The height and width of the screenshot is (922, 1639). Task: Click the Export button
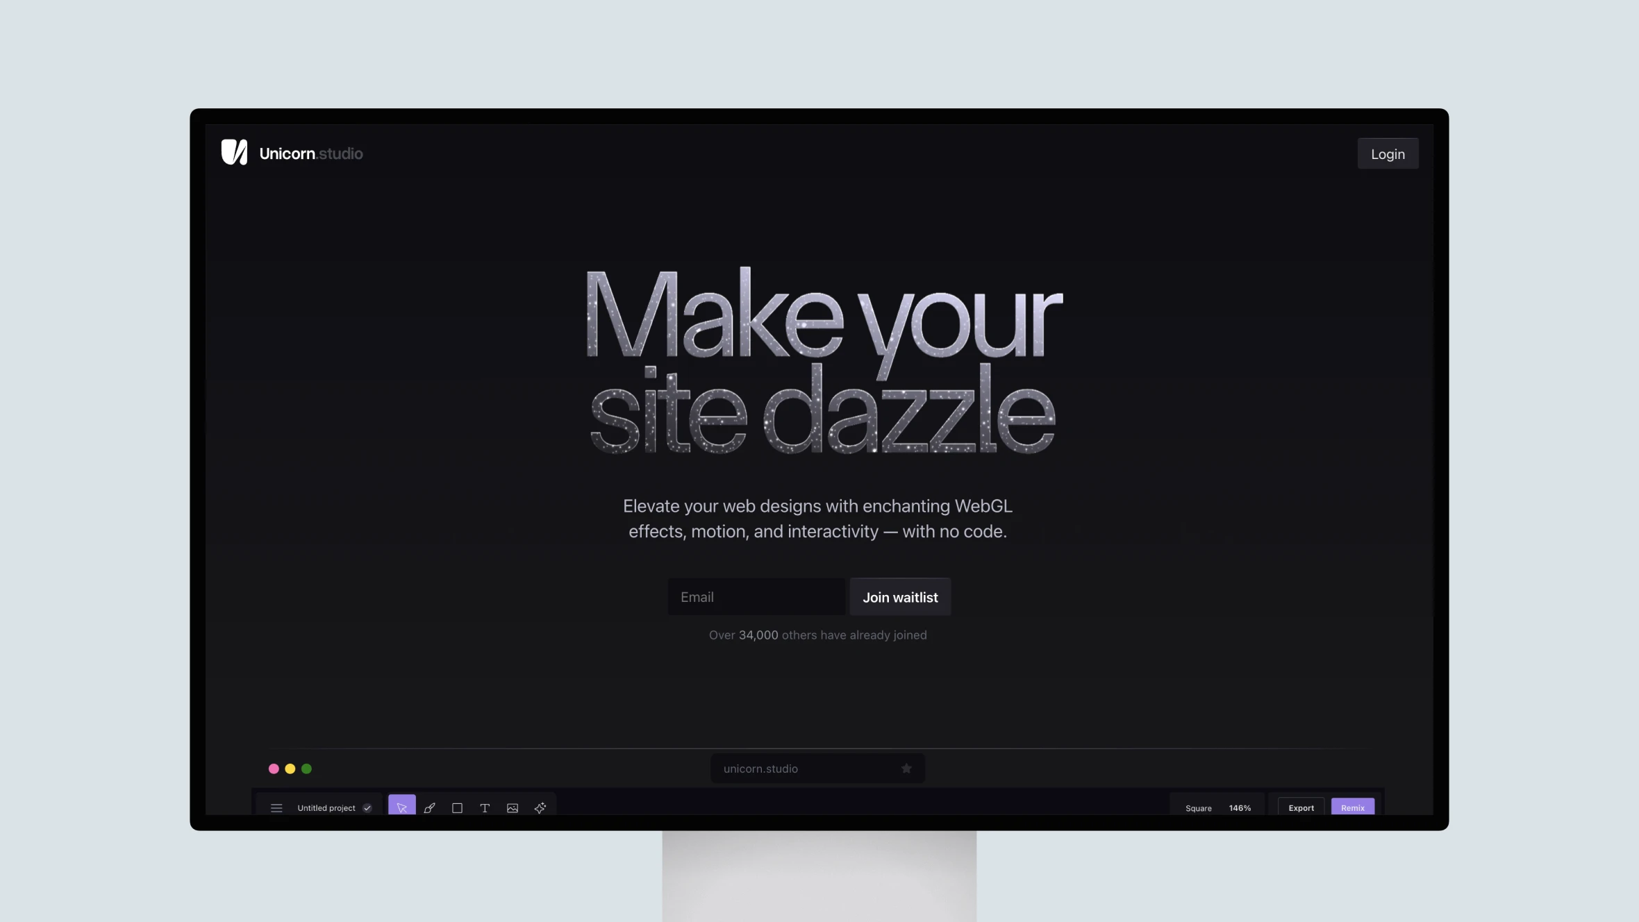pyautogui.click(x=1301, y=807)
